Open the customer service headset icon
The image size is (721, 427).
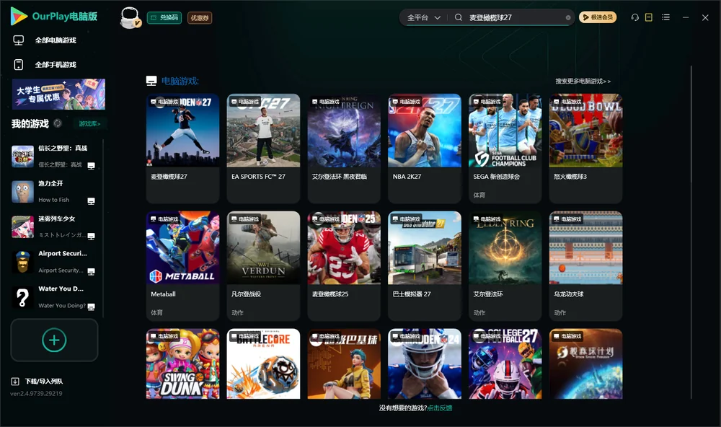634,17
